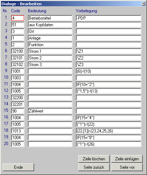The height and width of the screenshot is (175, 147).
Task: Select the Code field in row 1
Action: click(x=18, y=18)
